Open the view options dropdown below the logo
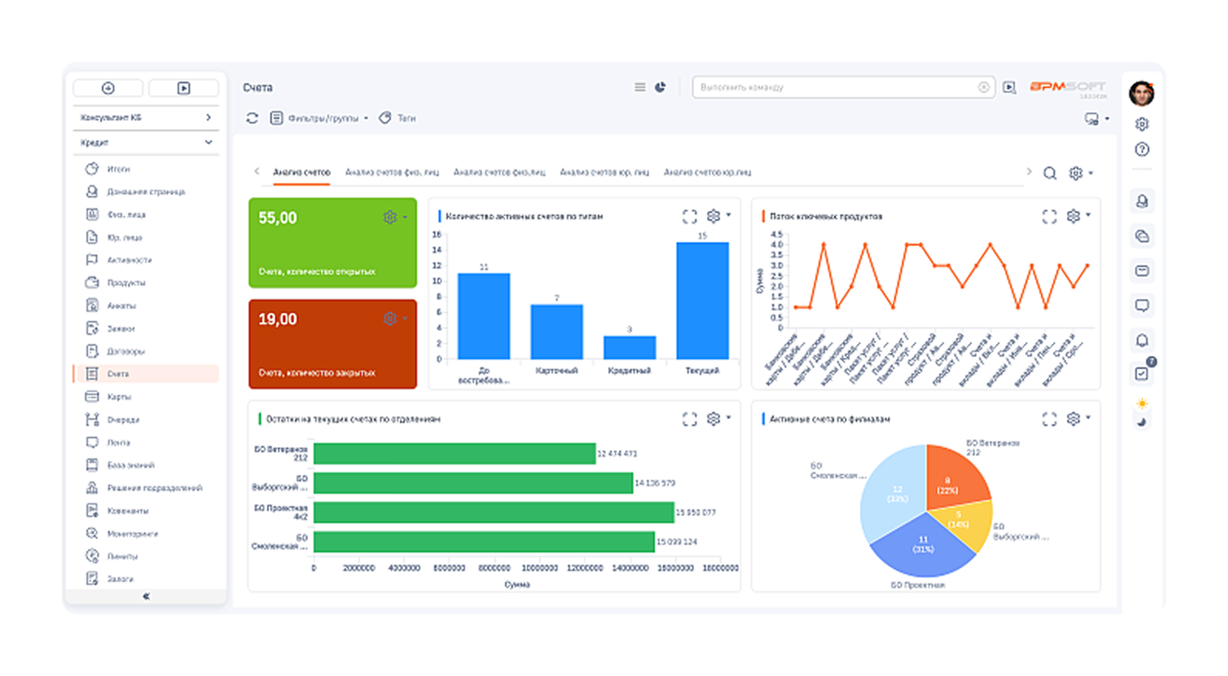The image size is (1228, 676). 1097,119
